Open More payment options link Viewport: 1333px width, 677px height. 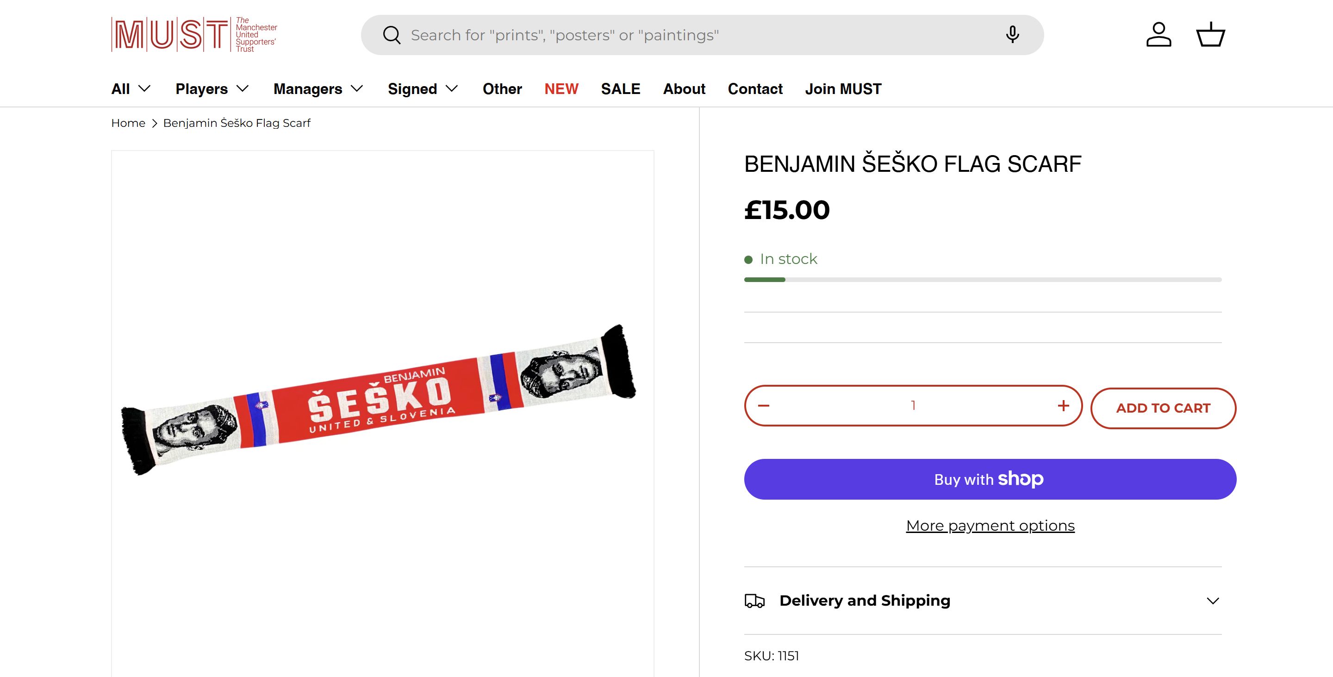[x=990, y=526]
